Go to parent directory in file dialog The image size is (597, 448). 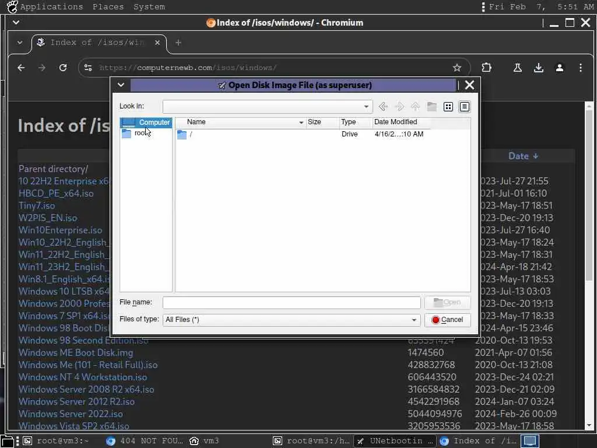coord(415,107)
